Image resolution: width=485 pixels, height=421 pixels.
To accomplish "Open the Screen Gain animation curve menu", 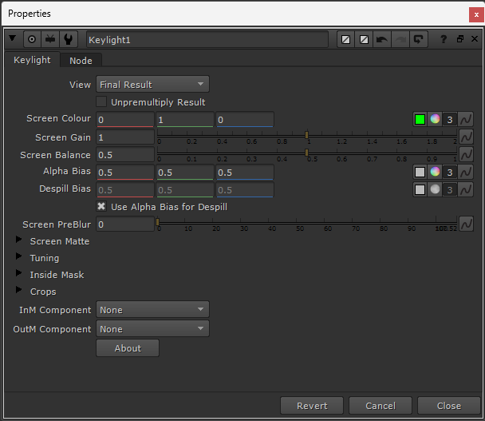I will 466,137.
